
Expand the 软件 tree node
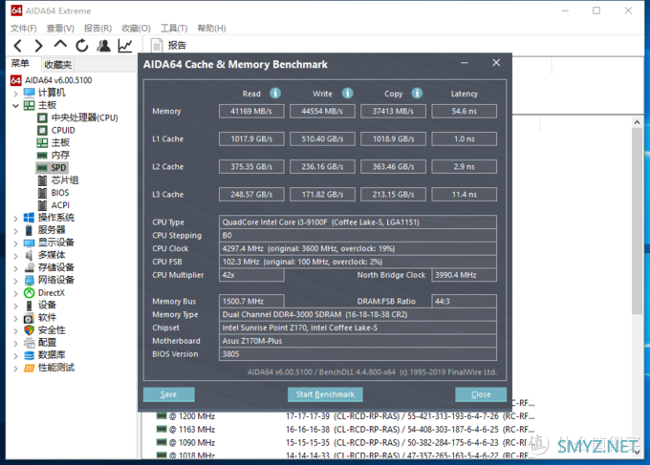(x=15, y=318)
